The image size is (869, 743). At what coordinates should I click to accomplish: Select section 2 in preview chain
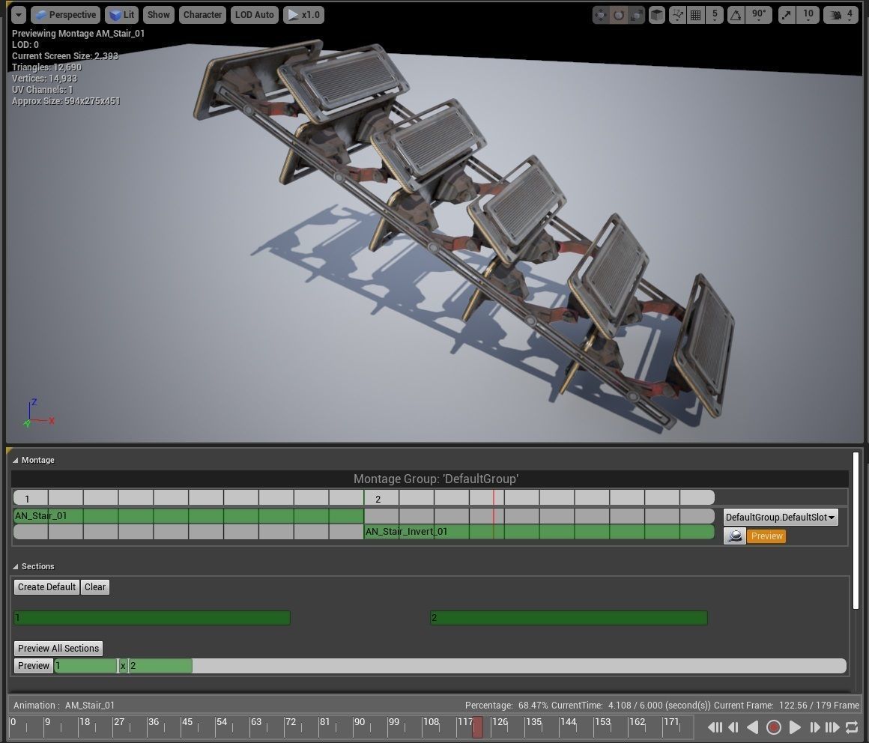pyautogui.click(x=161, y=665)
